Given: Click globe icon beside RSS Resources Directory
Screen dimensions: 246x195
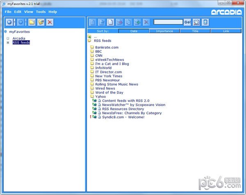Looking at the screenshot, I should (94, 108).
